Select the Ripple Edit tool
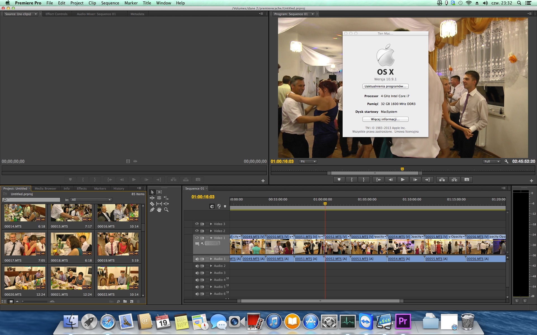Screen dimensions: 537x335 pos(152,198)
